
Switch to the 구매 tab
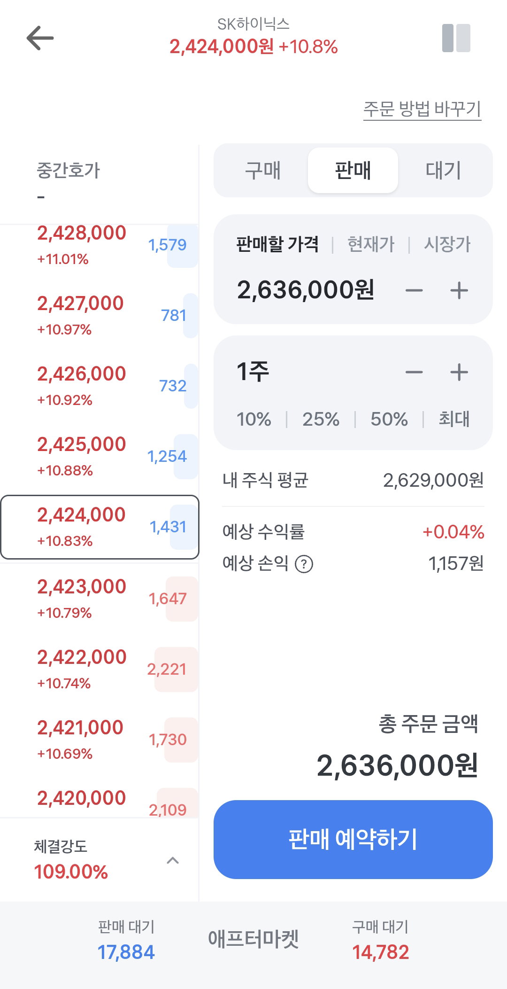(x=263, y=170)
